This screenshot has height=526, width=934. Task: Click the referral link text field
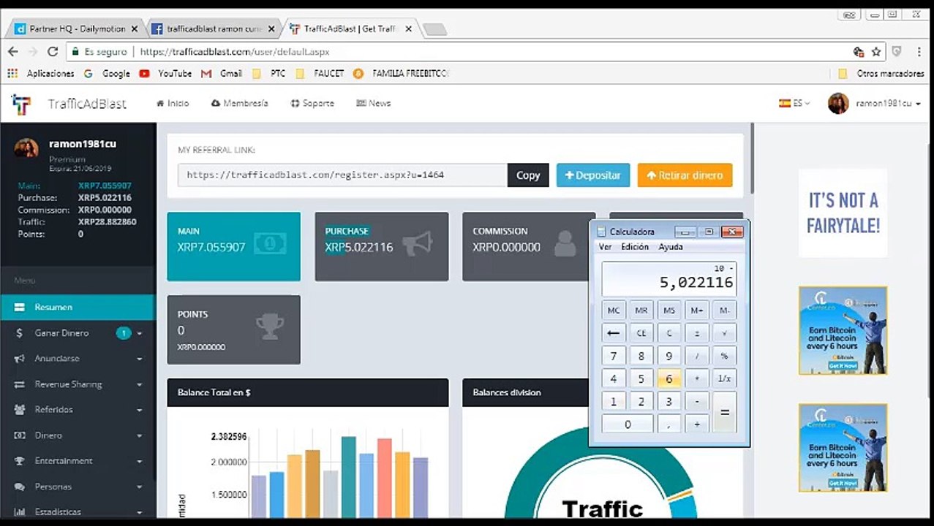click(x=342, y=175)
